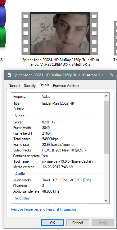Select the Spider-Man file name label under thumbnail
The height and width of the screenshot is (230, 117).
pyautogui.click(x=61, y=62)
